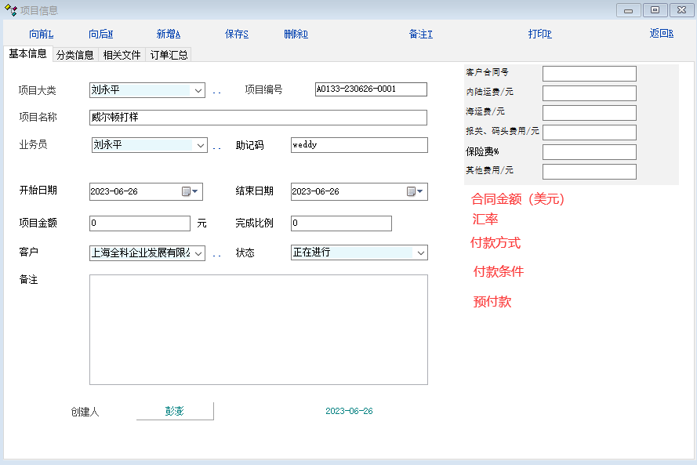The height and width of the screenshot is (465, 697).
Task: Expand the 项目大类 dropdown
Action: coord(198,90)
